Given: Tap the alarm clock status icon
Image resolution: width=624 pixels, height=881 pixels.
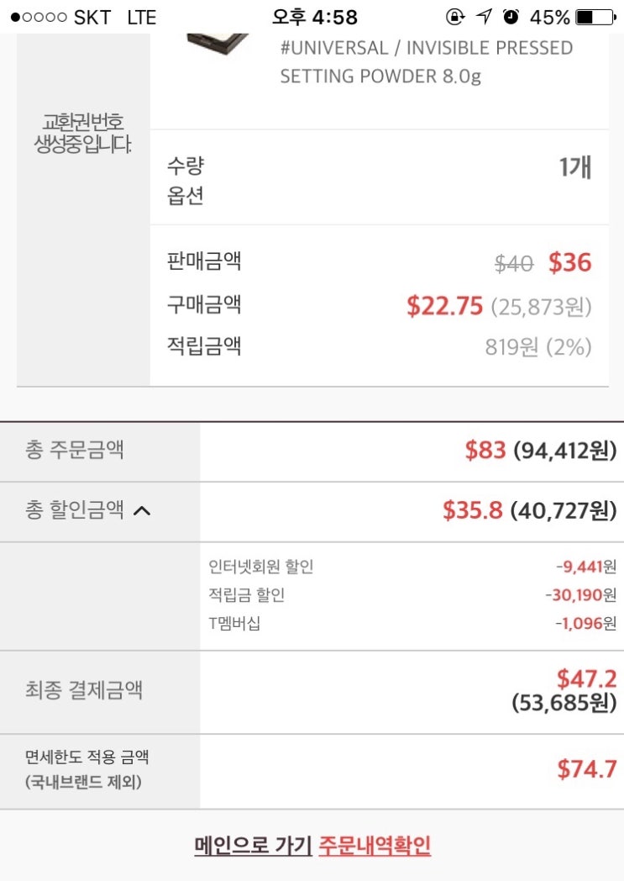Looking at the screenshot, I should pyautogui.click(x=511, y=17).
